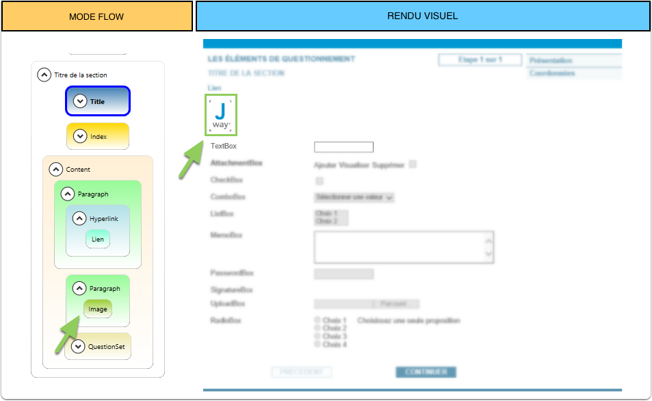The image size is (652, 401).
Task: Collapse the Hyperlink node chevron
Action: point(79,219)
